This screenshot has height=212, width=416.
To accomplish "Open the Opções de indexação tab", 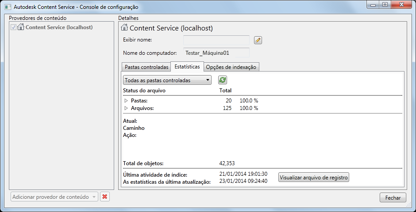I will pos(231,67).
